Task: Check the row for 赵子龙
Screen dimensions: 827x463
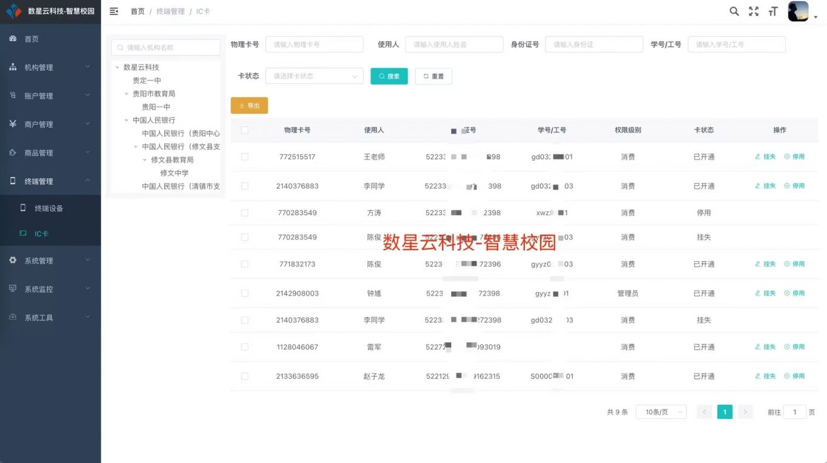Action: 245,376
